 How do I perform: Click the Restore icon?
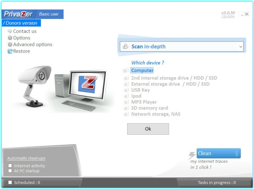(x=10, y=51)
